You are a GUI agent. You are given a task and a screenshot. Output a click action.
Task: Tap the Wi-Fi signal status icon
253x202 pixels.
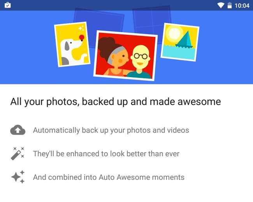[x=221, y=5]
